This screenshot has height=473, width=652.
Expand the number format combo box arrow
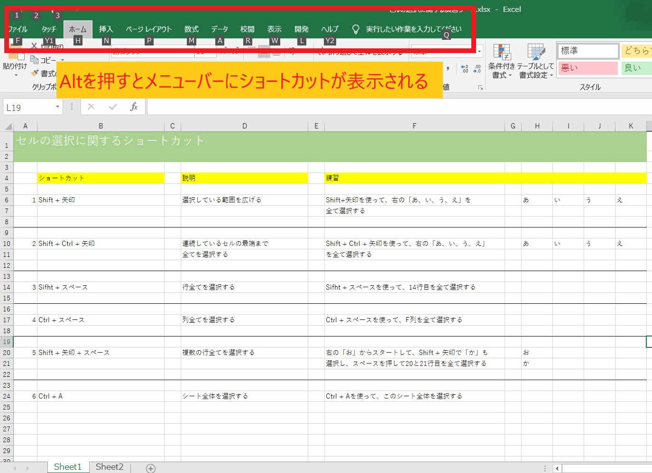coord(479,52)
